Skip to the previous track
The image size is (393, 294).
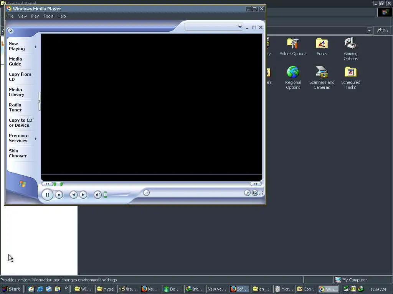(x=73, y=194)
